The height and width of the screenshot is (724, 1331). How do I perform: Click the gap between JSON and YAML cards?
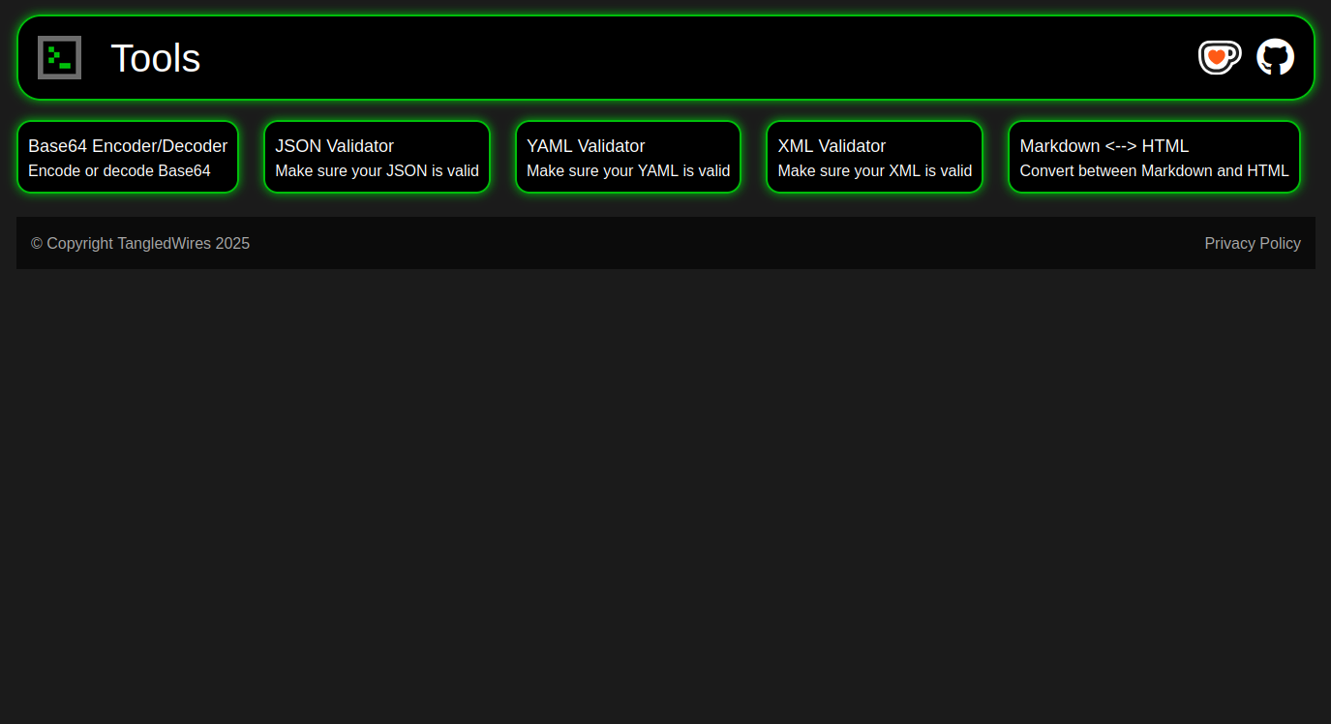point(502,157)
